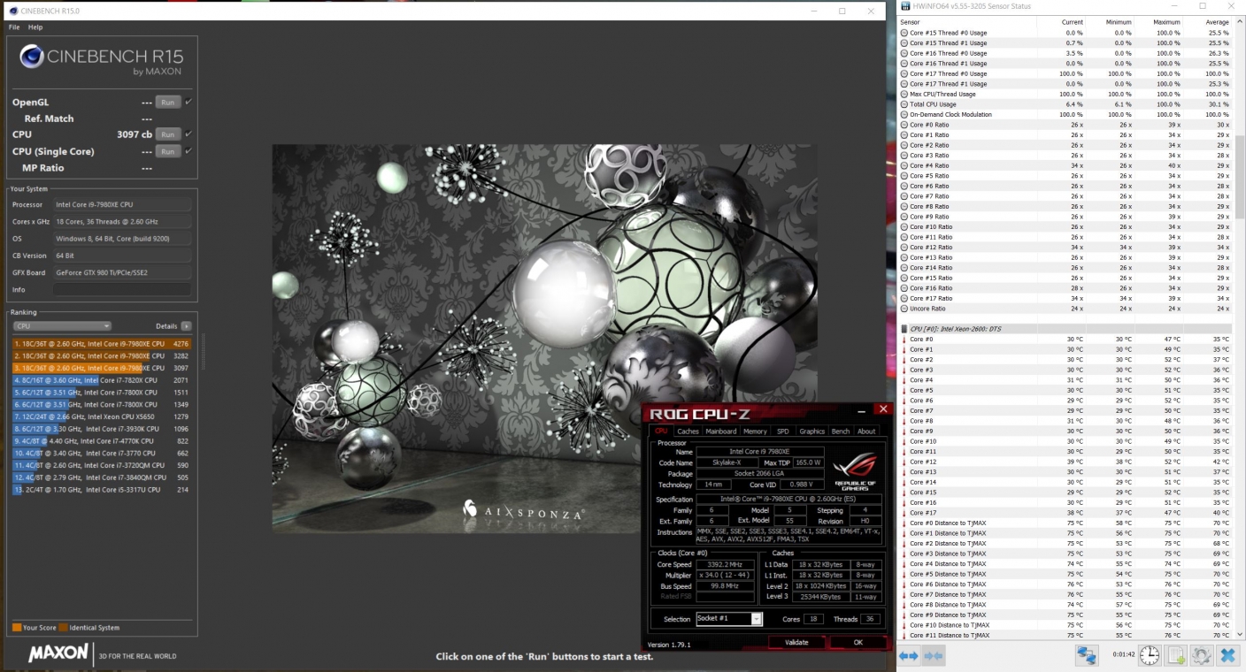Toggle the CPU (Single Core) test checkbox
The height and width of the screenshot is (672, 1246).
click(x=188, y=151)
